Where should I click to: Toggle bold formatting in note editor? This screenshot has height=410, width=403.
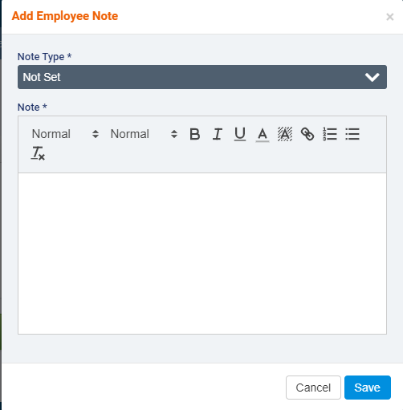(x=195, y=134)
